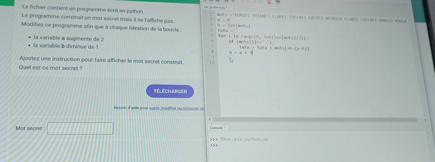This screenshot has width=435, height=162.
Task: Click inside the Mot secret input field
Action: (x=80, y=128)
